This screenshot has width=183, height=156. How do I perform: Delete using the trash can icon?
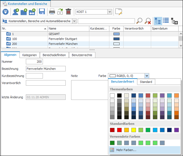pyautogui.click(x=68, y=12)
